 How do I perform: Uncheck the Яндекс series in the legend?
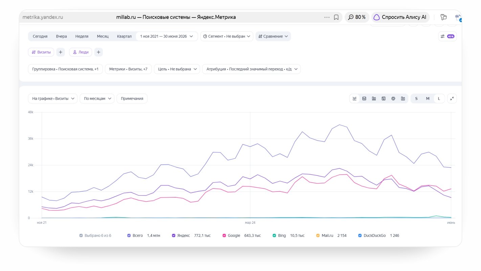(174, 236)
